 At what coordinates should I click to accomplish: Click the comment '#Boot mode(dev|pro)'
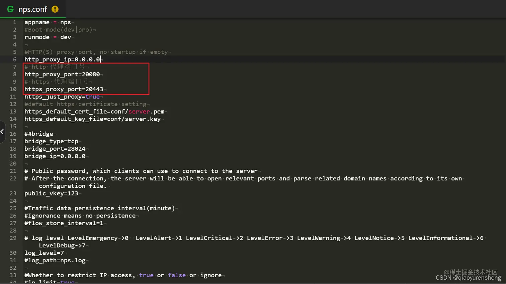click(58, 30)
